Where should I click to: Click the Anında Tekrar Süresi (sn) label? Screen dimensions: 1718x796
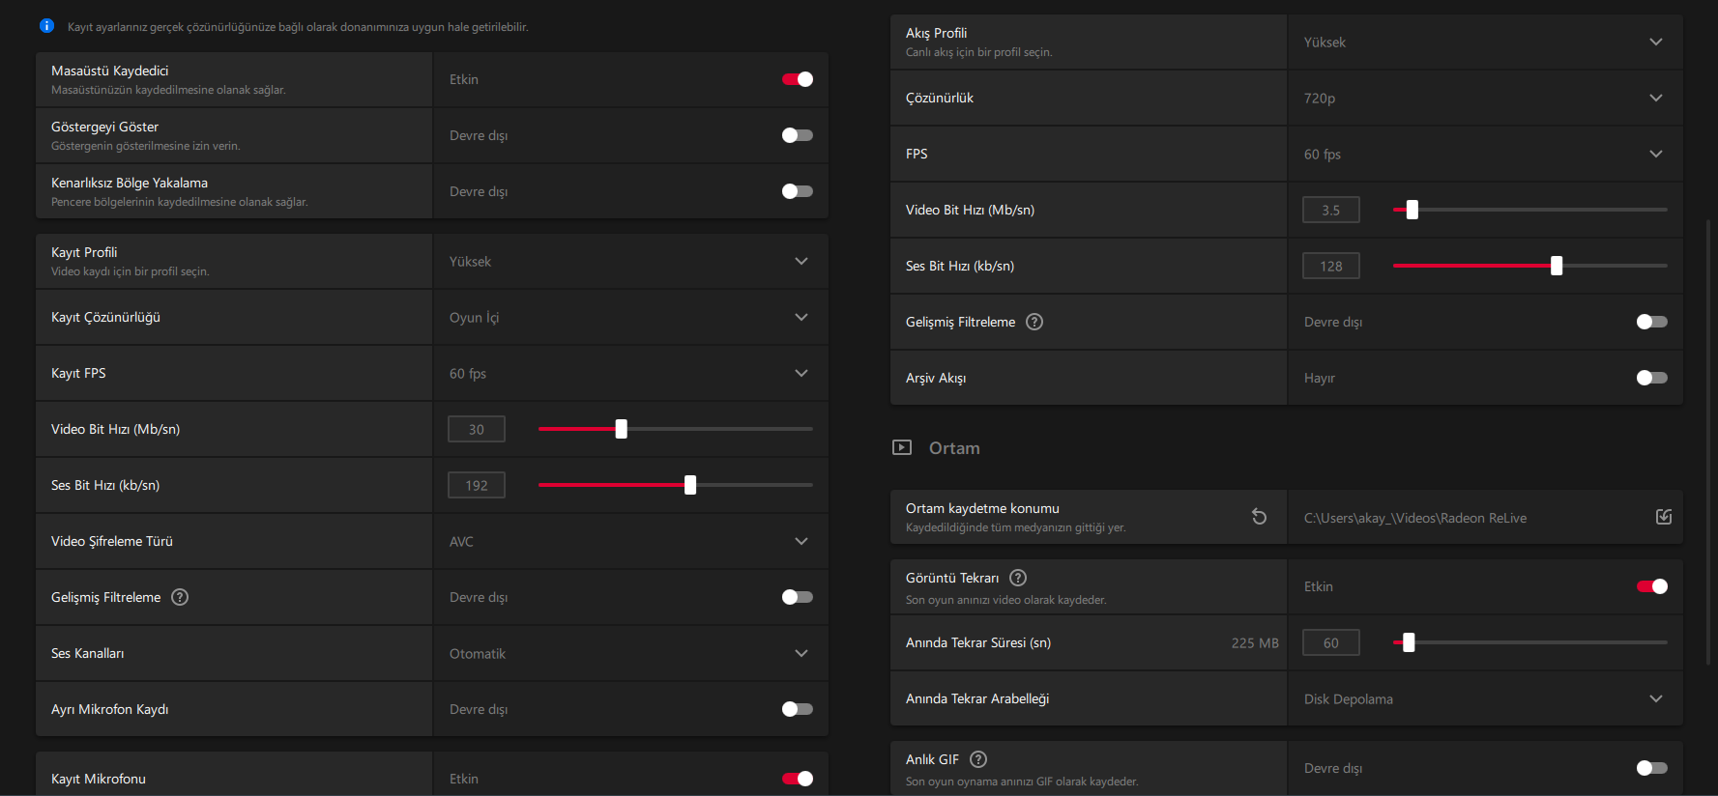[978, 642]
